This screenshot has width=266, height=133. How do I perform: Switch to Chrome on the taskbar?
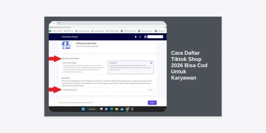click(x=127, y=109)
